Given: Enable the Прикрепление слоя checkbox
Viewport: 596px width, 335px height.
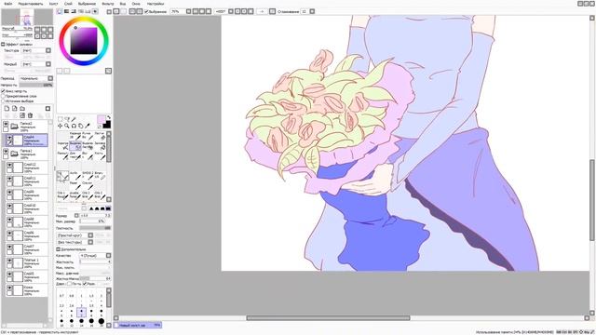Looking at the screenshot, I should pyautogui.click(x=3, y=96).
